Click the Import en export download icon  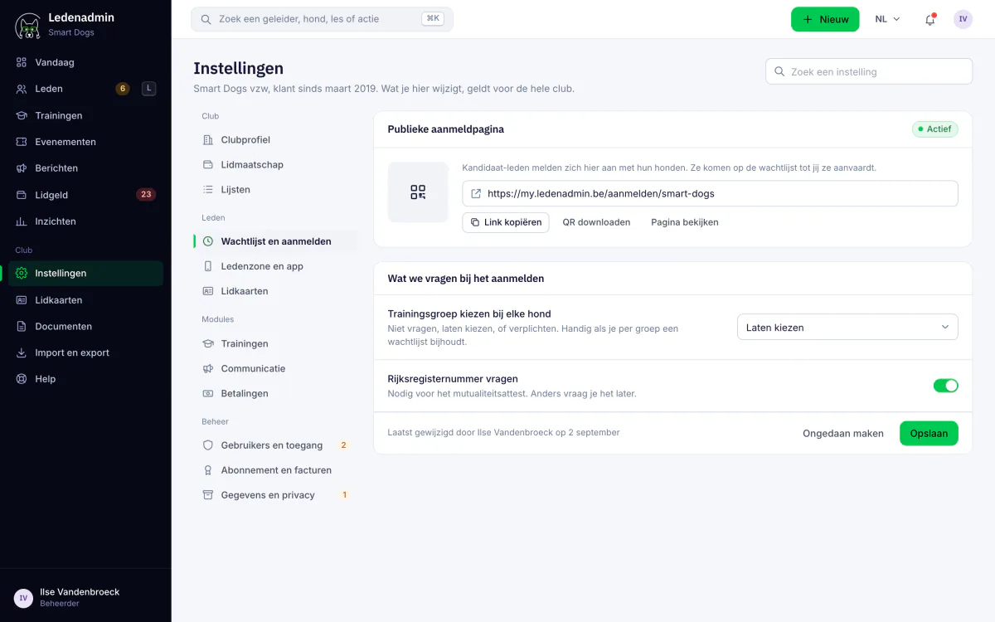pos(22,352)
